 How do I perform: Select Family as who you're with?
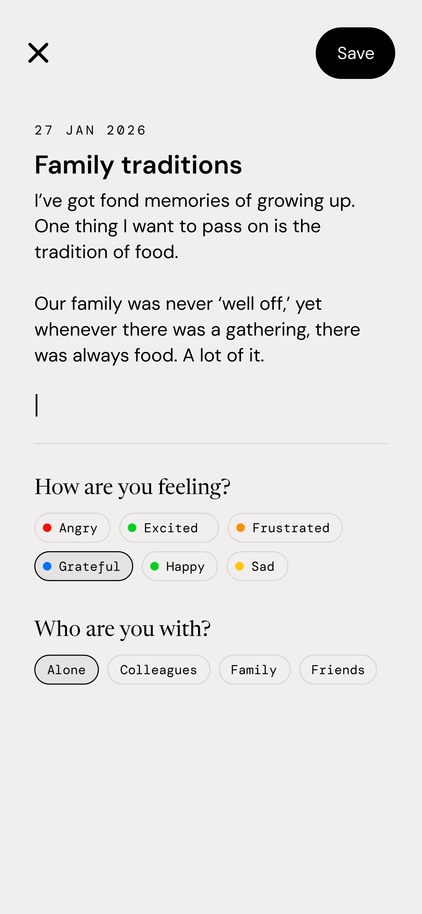pyautogui.click(x=254, y=669)
